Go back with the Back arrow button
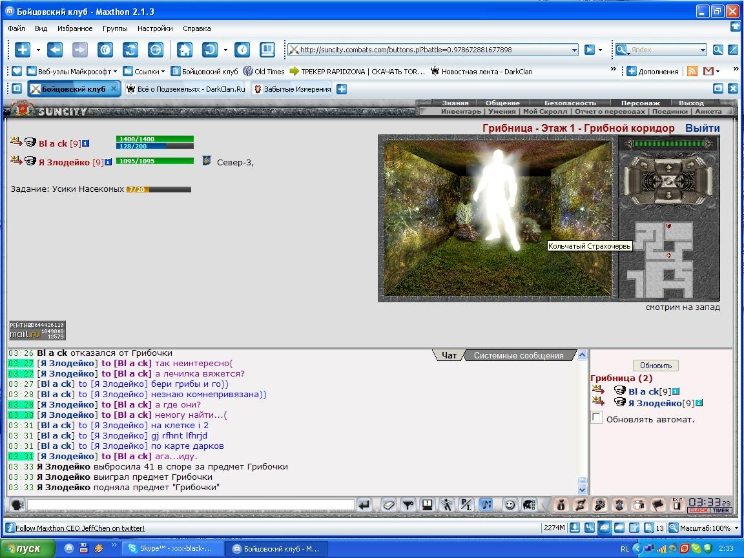Screen dimensions: 744x558 (55, 49)
